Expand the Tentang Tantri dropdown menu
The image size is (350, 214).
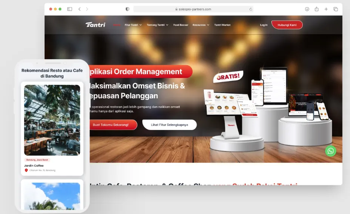157,25
